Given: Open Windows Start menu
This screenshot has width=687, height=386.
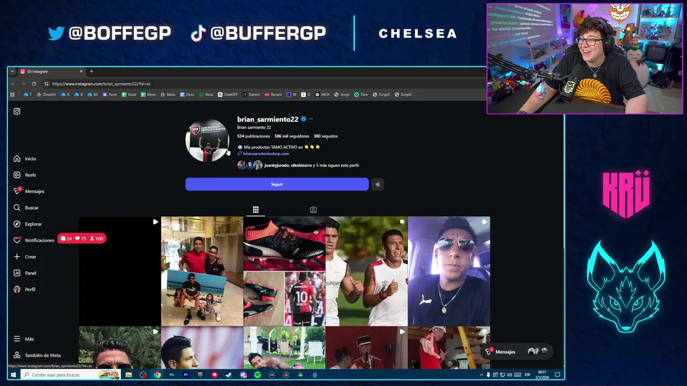Looking at the screenshot, I should pos(13,375).
